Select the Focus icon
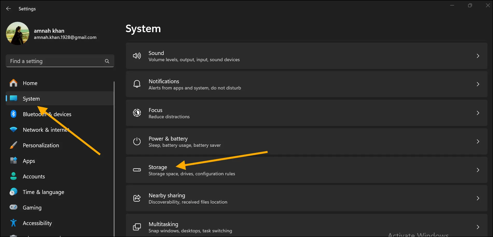 click(x=137, y=113)
